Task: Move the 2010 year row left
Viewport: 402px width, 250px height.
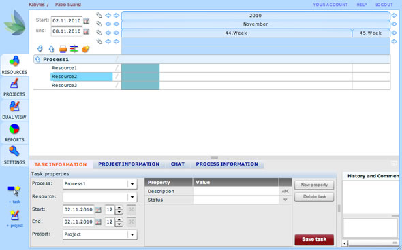Action: 108,16
